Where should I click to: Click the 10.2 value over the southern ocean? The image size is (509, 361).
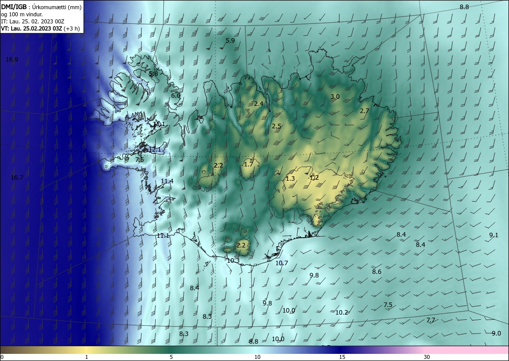click(x=342, y=312)
